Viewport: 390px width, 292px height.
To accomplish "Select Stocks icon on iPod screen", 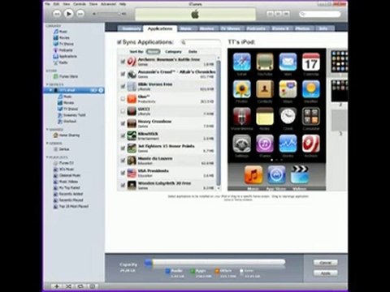I will coord(288,144).
